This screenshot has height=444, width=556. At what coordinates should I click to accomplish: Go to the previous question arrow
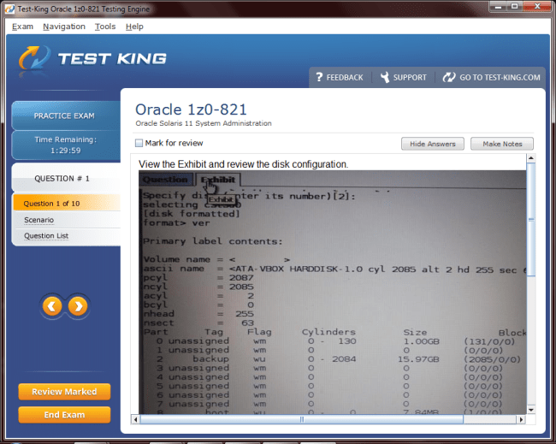tap(52, 306)
